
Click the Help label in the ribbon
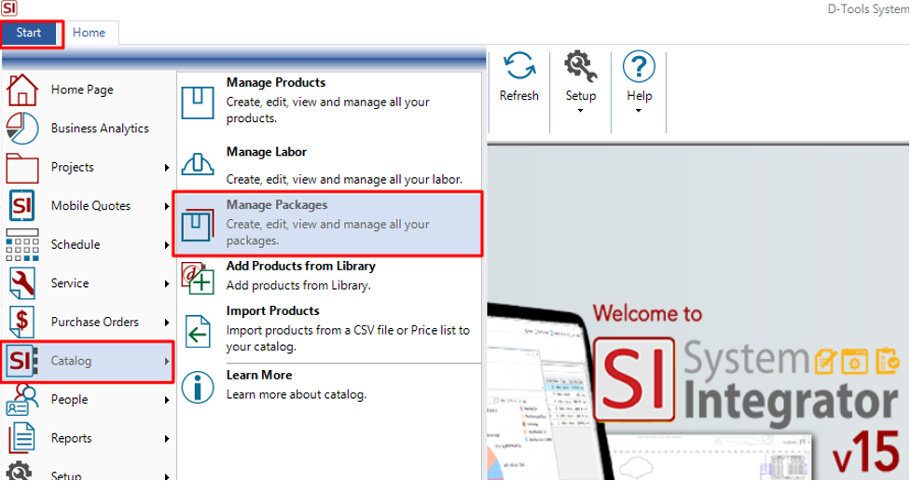(639, 95)
